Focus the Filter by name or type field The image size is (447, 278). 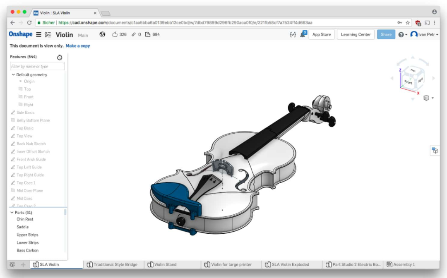click(x=37, y=66)
